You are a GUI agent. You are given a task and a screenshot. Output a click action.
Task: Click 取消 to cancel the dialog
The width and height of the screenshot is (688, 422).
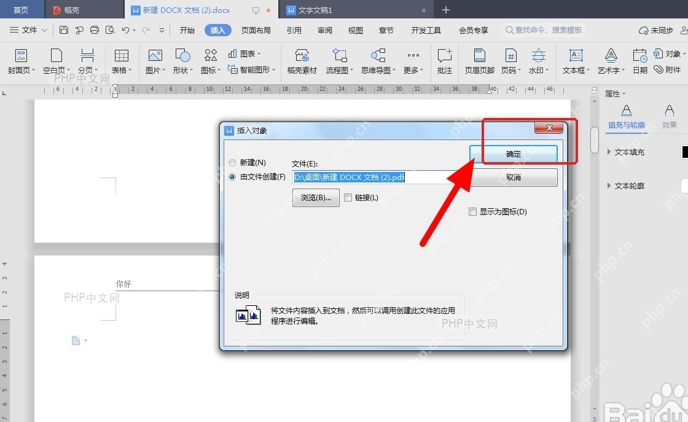[x=514, y=178]
